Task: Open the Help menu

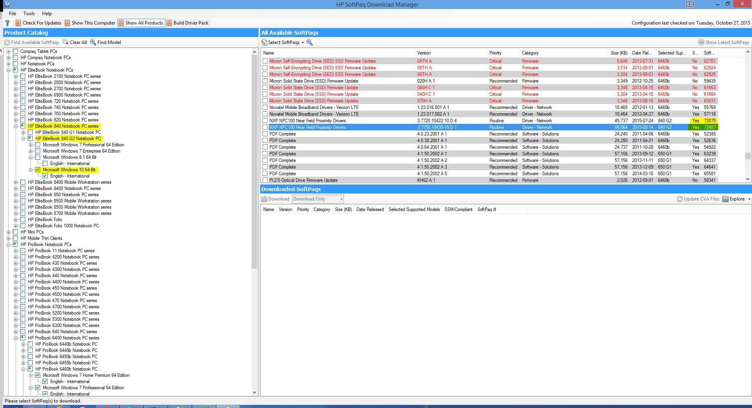Action: pyautogui.click(x=47, y=14)
